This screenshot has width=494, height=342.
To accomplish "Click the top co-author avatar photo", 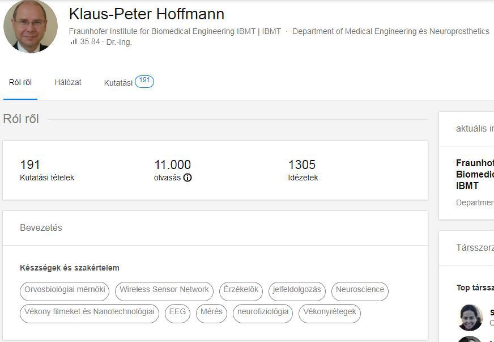I will tap(470, 317).
